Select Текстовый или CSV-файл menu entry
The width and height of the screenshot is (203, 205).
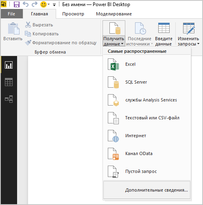pos(147,118)
